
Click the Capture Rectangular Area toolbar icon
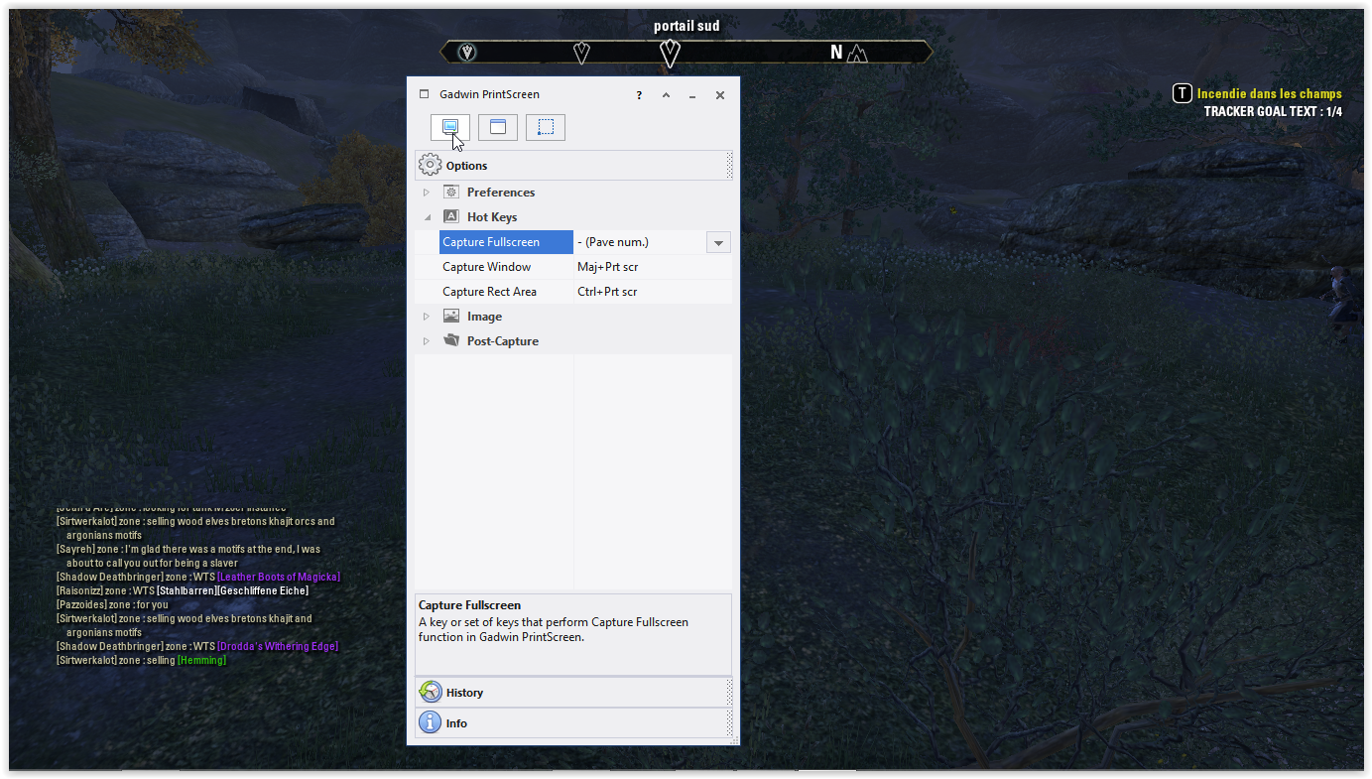[x=546, y=127]
